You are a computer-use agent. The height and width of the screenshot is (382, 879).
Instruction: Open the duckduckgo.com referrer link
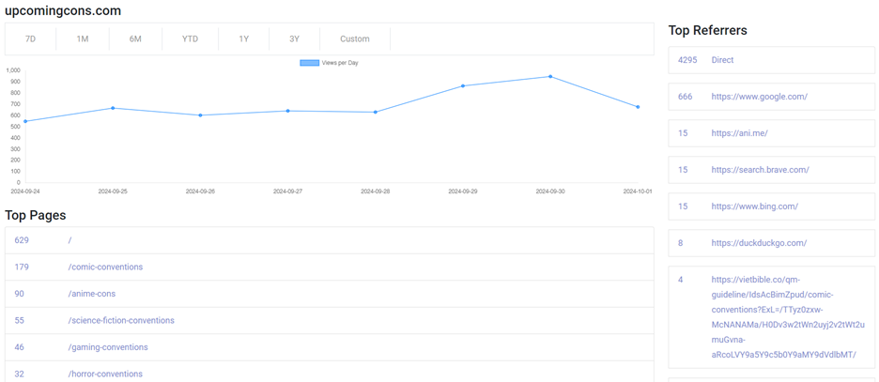(x=759, y=243)
